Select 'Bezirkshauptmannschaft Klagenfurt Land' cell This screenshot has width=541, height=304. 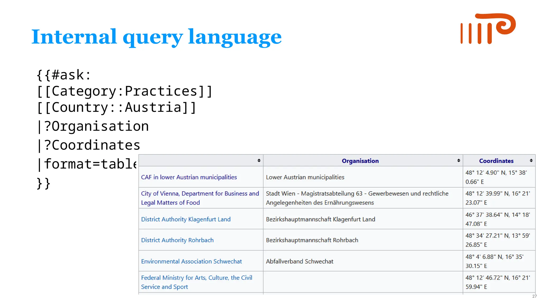(x=363, y=219)
